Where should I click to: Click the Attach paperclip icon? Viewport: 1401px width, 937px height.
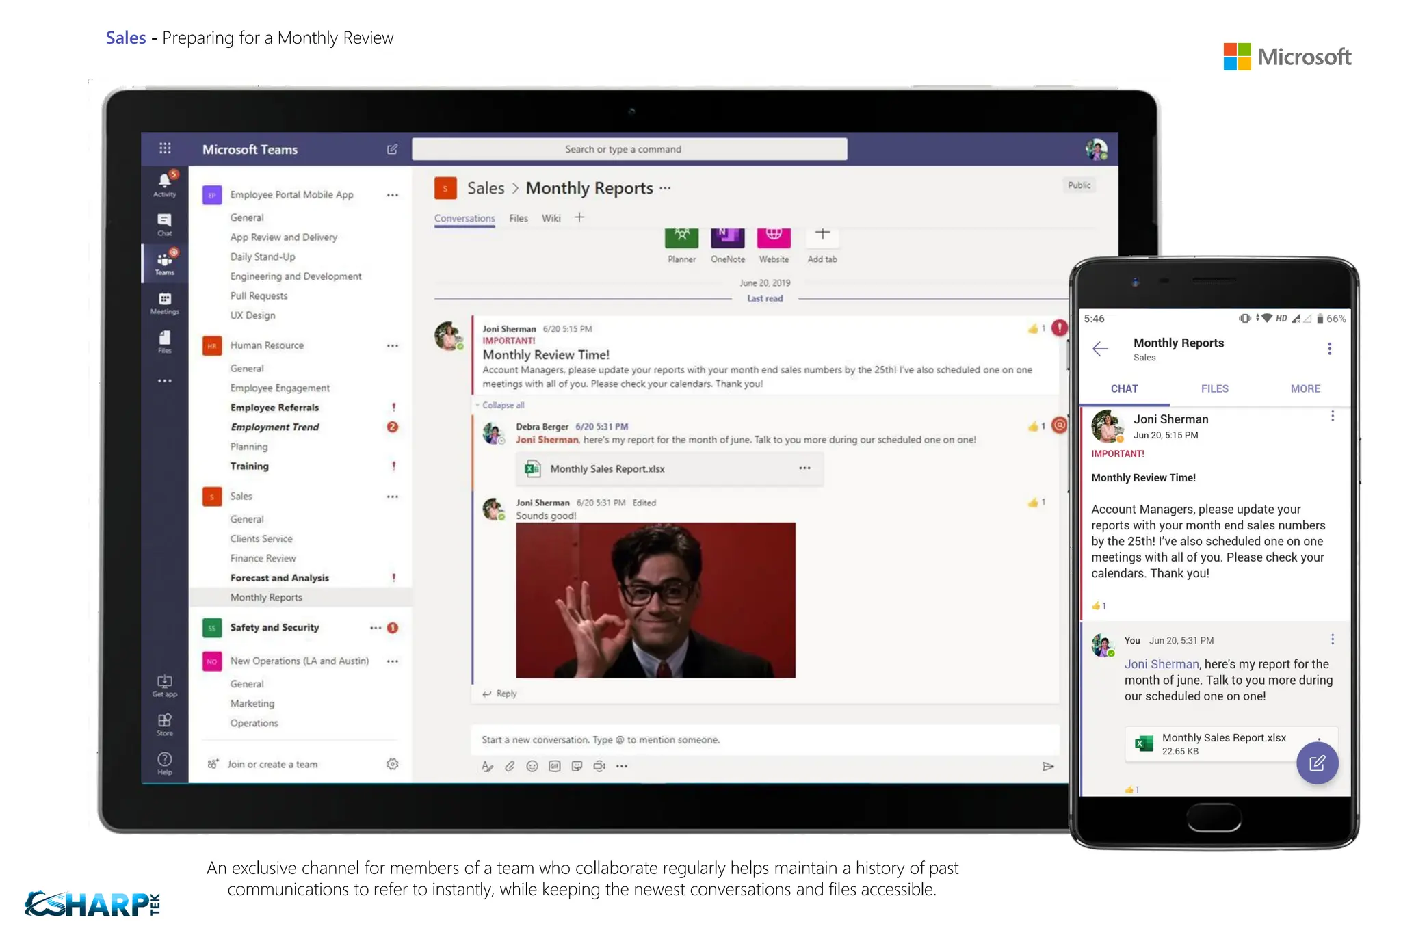(x=510, y=766)
